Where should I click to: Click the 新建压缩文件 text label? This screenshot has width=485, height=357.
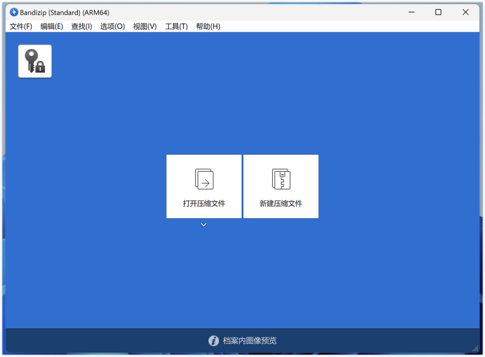click(281, 204)
